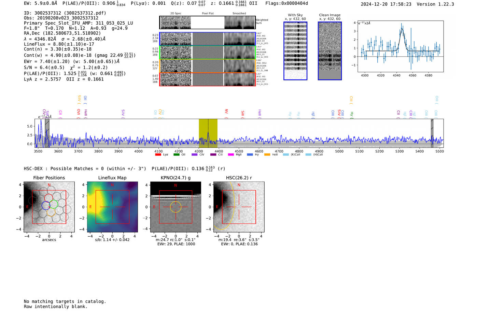The width and height of the screenshot is (478, 325).
Task: Click the green OII legend swatch
Action: (176, 155)
